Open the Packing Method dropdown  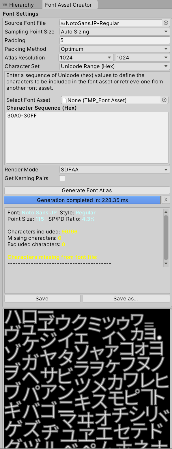(x=115, y=49)
